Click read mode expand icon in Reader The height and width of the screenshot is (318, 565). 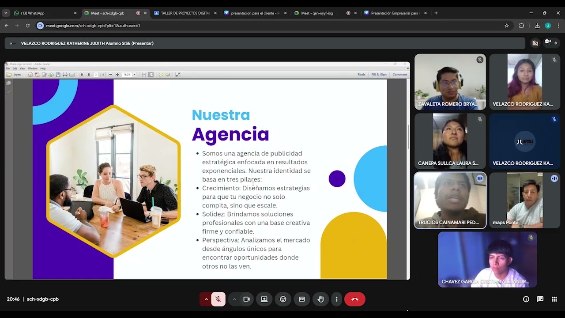pos(177,75)
